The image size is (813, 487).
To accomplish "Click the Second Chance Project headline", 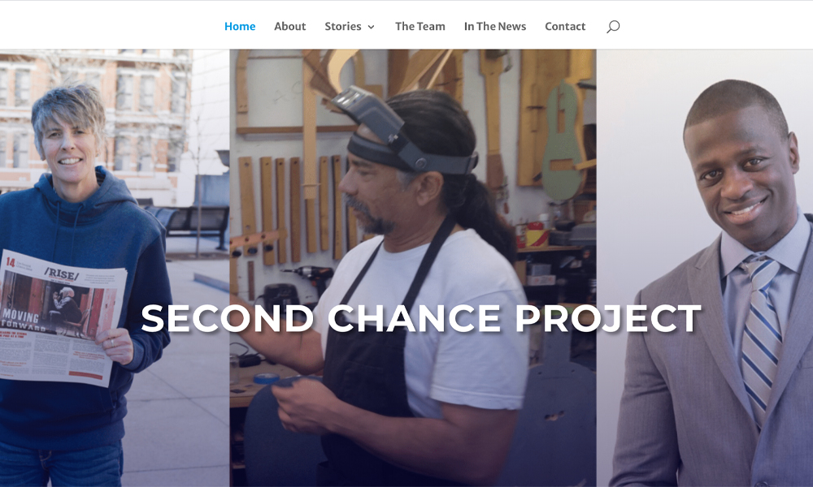I will (421, 317).
